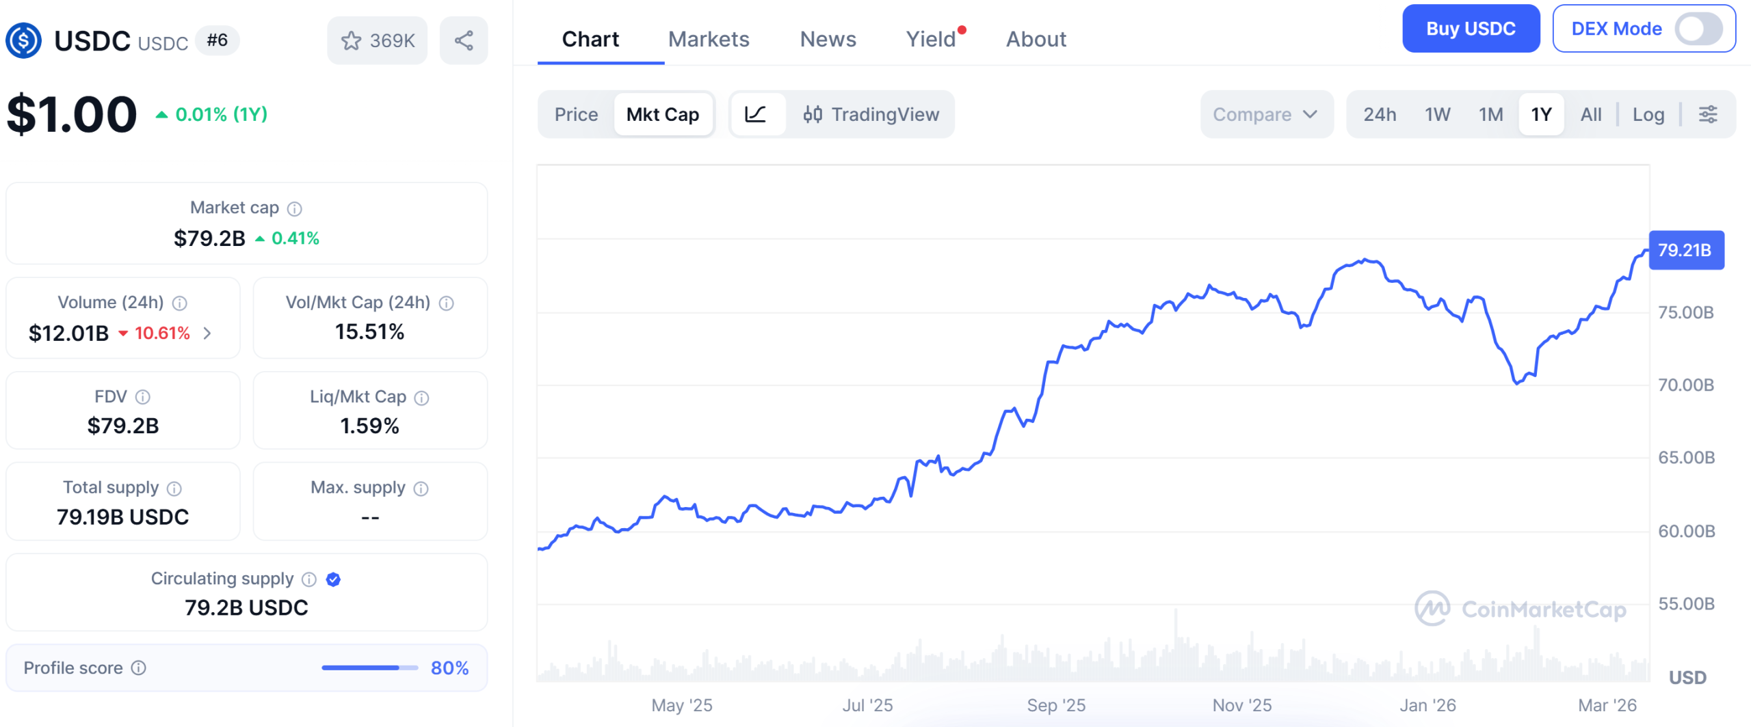
Task: Select the line chart style icon
Action: [756, 114]
